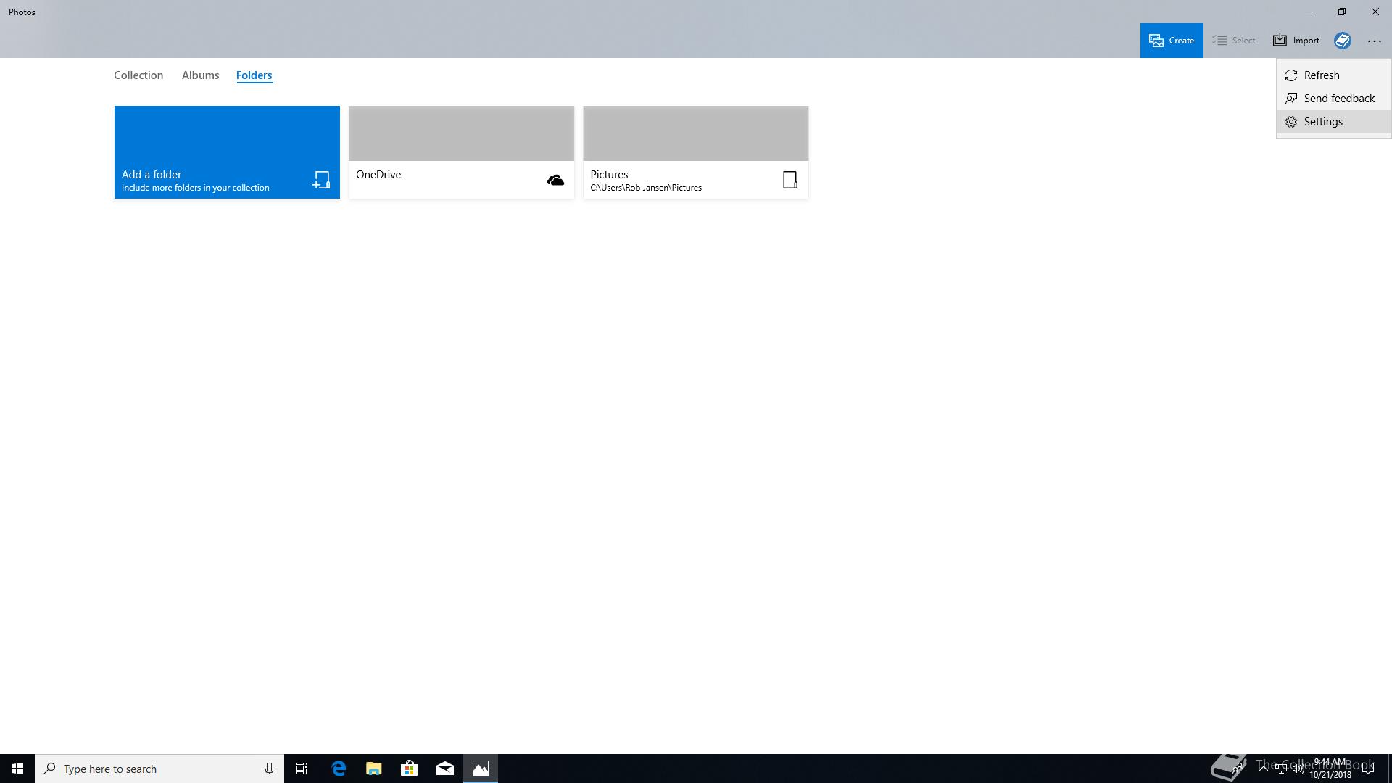Click the volume speaker tray icon

[1298, 768]
